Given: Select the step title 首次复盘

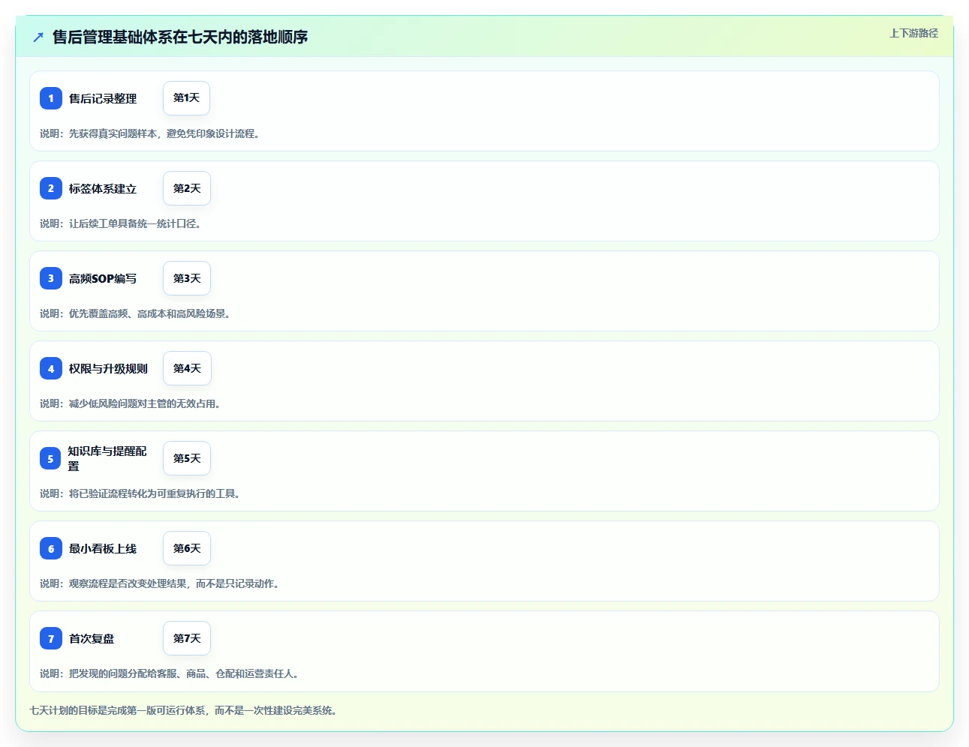Looking at the screenshot, I should [x=92, y=638].
